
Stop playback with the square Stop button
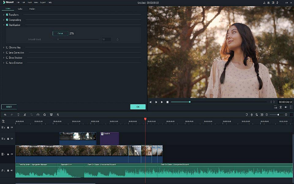point(168,102)
